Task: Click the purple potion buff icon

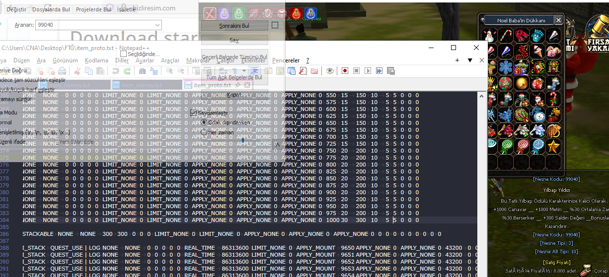Action: [225, 13]
